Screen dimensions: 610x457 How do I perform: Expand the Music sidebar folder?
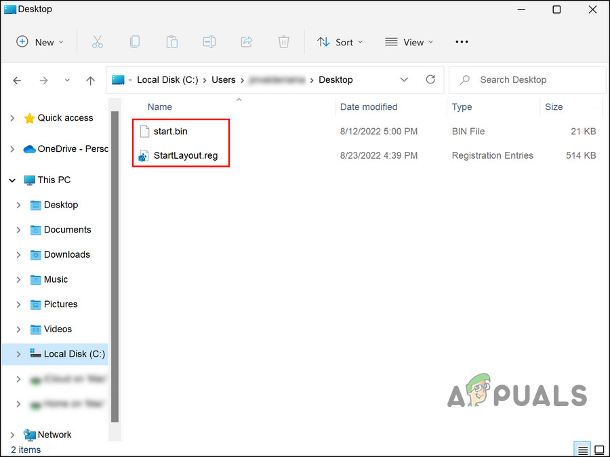point(18,280)
